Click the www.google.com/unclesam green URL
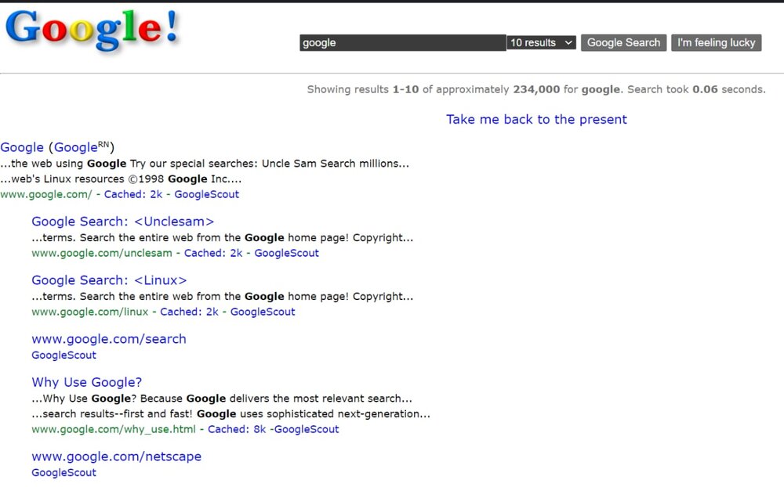The width and height of the screenshot is (784, 487). click(101, 253)
